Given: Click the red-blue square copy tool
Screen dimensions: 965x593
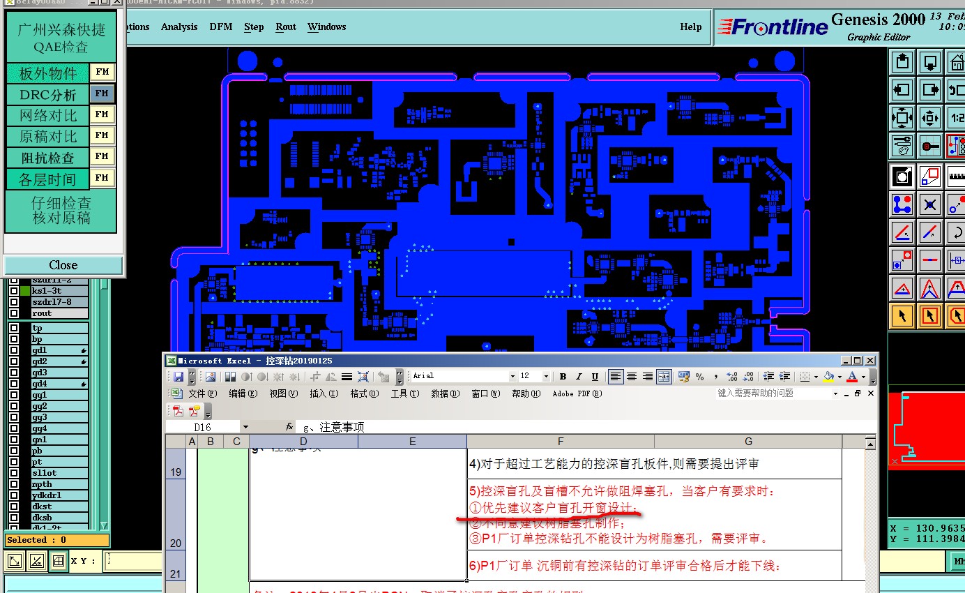Looking at the screenshot, I should pyautogui.click(x=902, y=260).
